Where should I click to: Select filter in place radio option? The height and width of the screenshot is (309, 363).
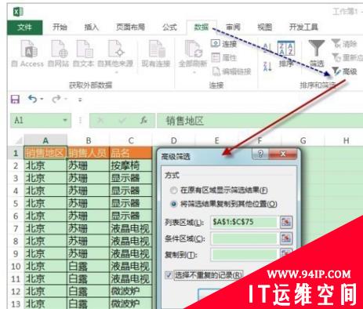tap(173, 191)
